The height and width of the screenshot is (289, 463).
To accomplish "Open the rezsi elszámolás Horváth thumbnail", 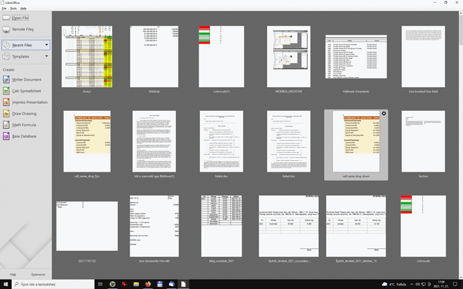I will coord(154,226).
